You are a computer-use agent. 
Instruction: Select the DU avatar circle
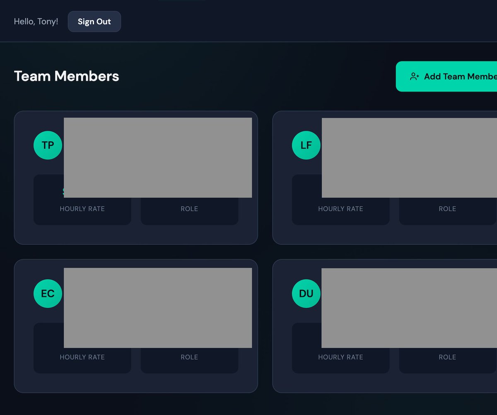pos(306,294)
